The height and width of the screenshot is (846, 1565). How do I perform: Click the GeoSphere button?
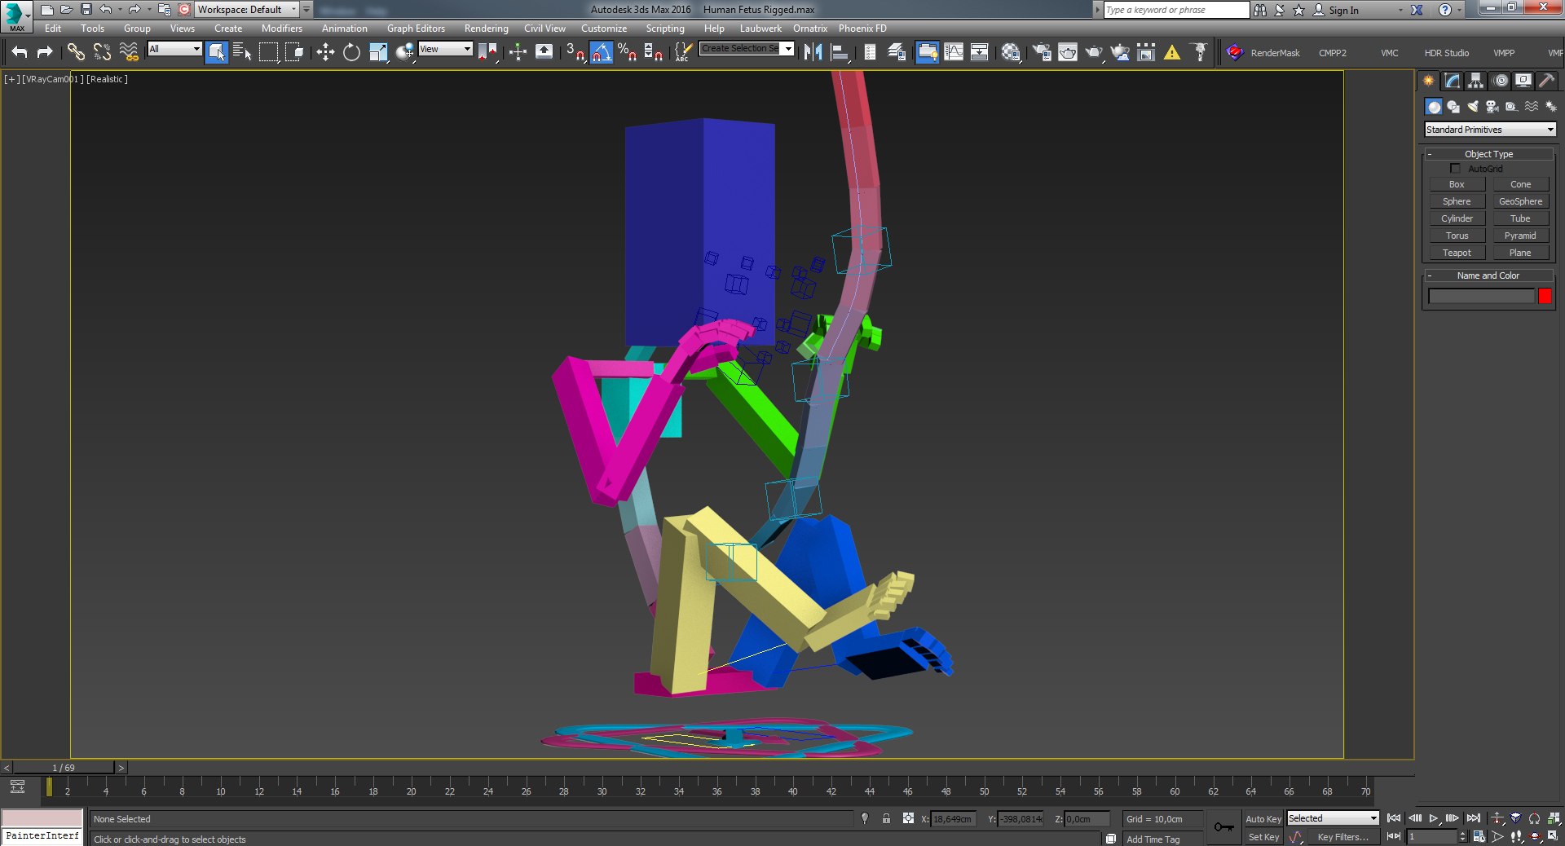click(x=1520, y=201)
